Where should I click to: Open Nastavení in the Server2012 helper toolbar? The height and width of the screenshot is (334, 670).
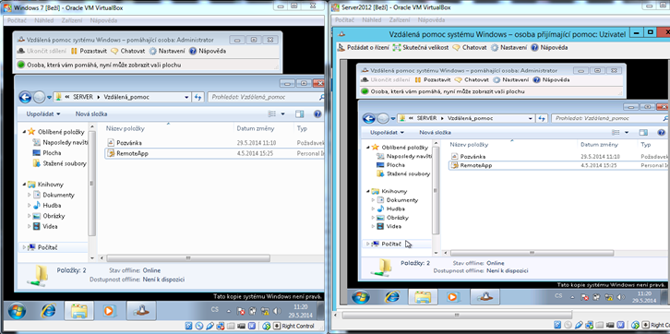click(509, 47)
